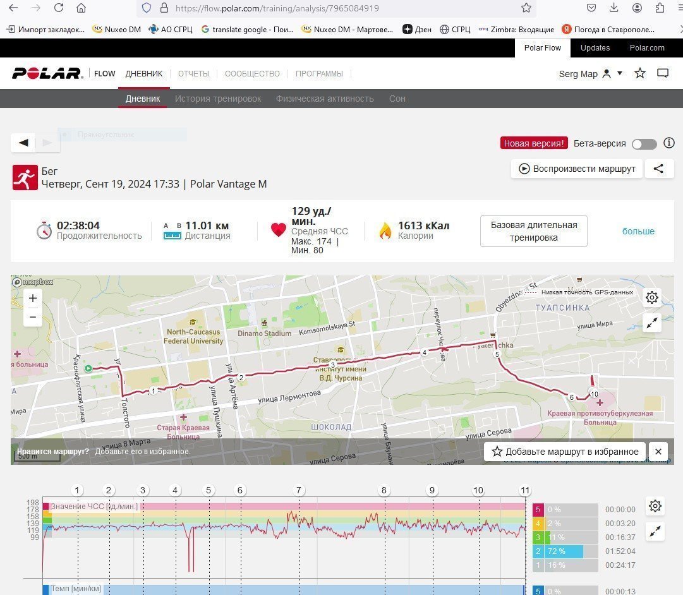Switch to the Физическая активность tab

click(325, 99)
